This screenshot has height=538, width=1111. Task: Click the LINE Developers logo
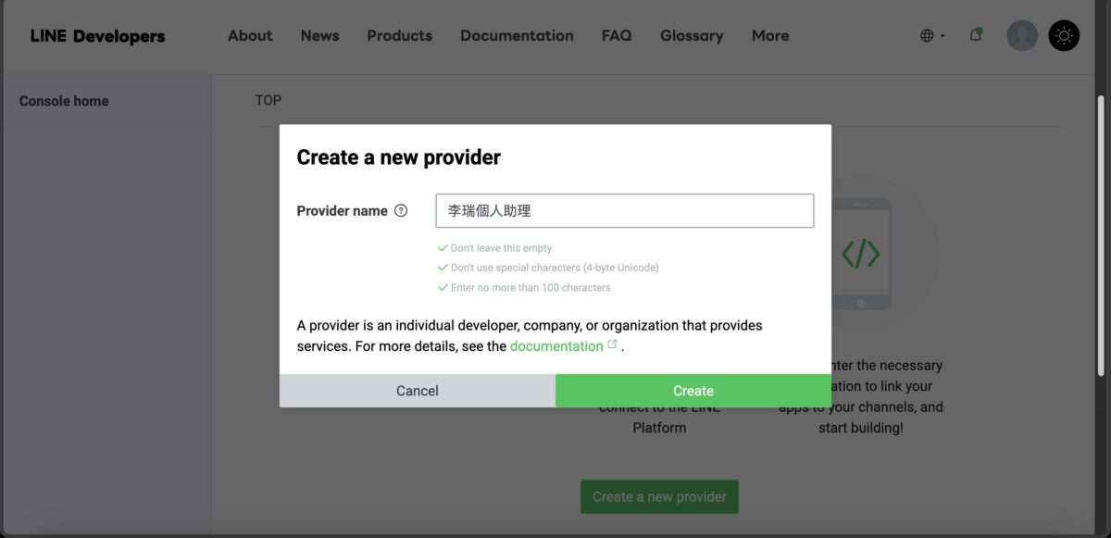tap(97, 36)
